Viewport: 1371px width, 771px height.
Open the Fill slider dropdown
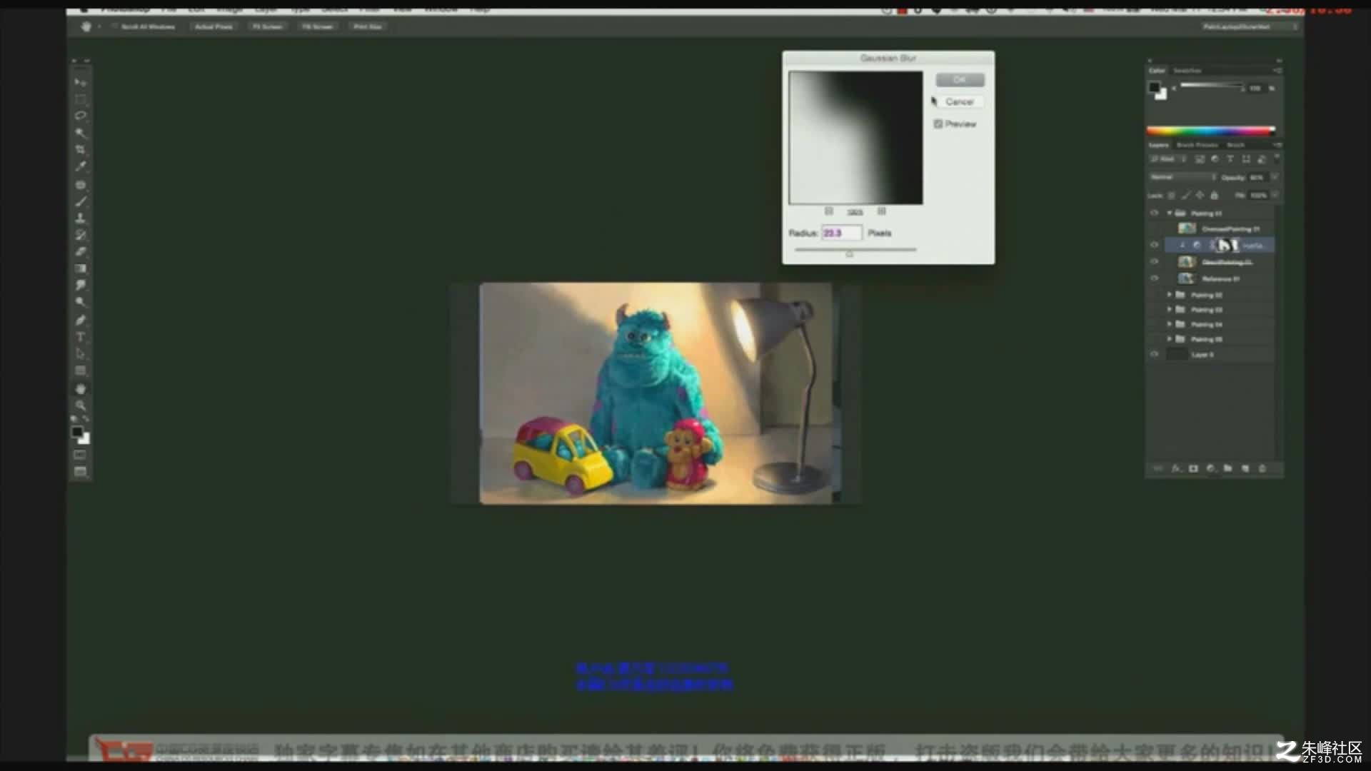coord(1275,195)
